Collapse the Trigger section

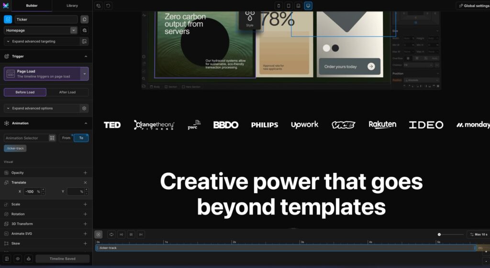[86, 56]
